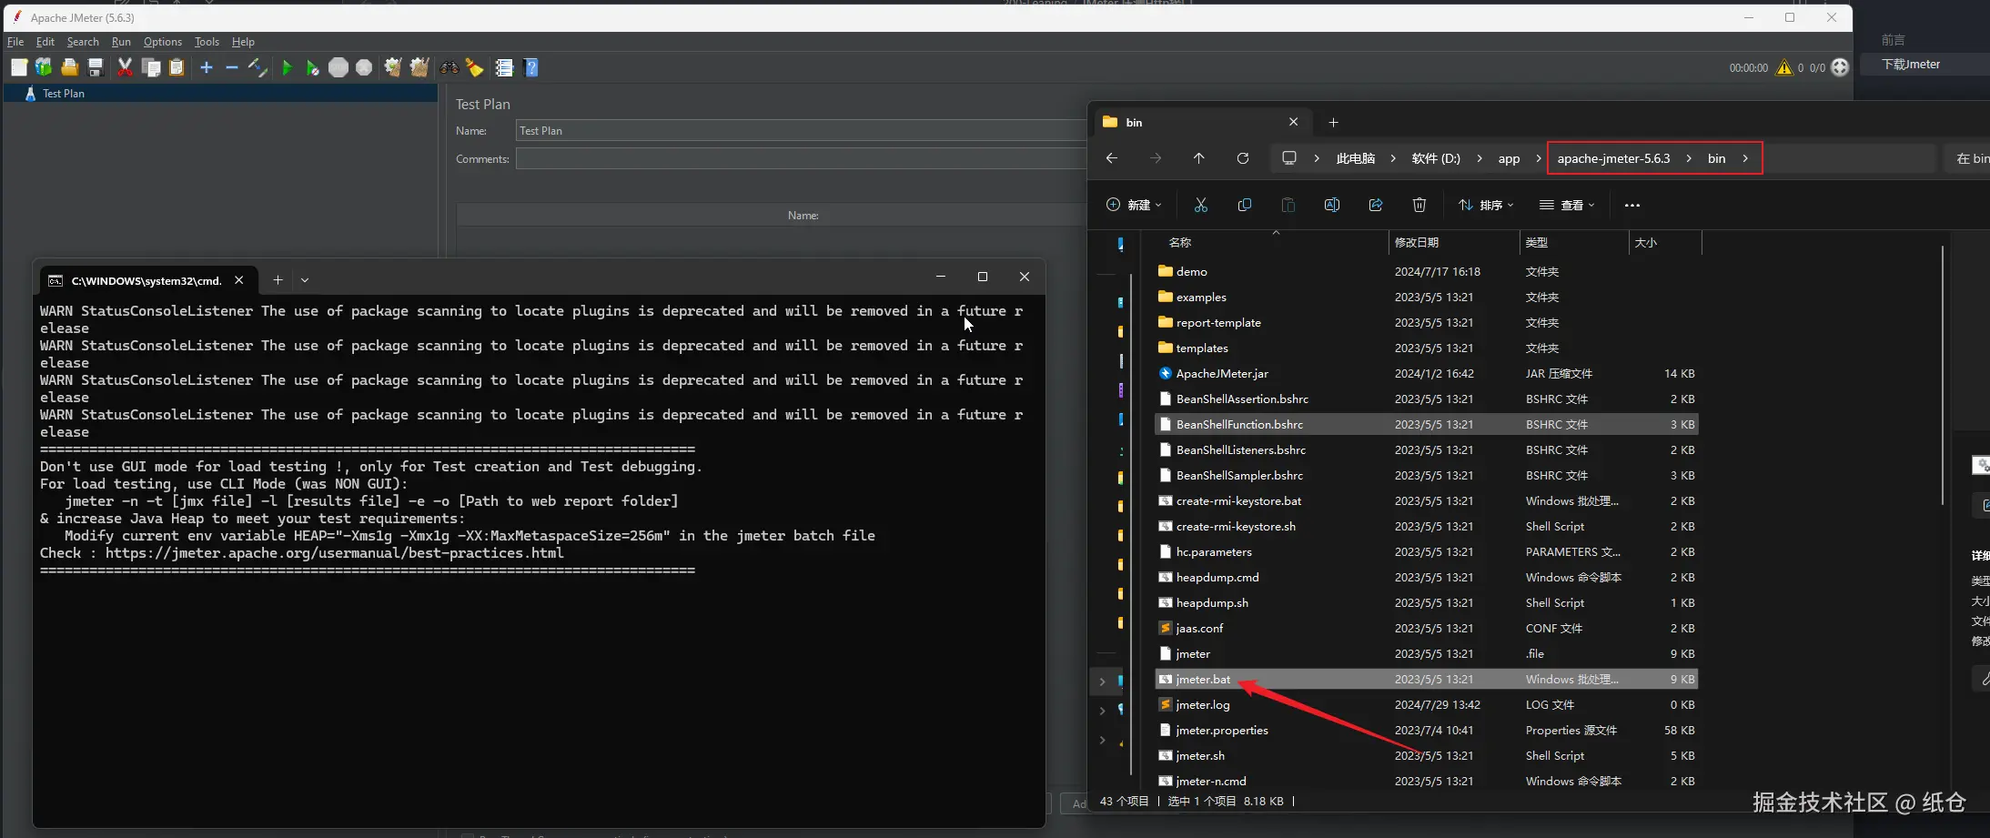1990x838 pixels.
Task: Click the binoculars Search icon
Action: click(449, 68)
